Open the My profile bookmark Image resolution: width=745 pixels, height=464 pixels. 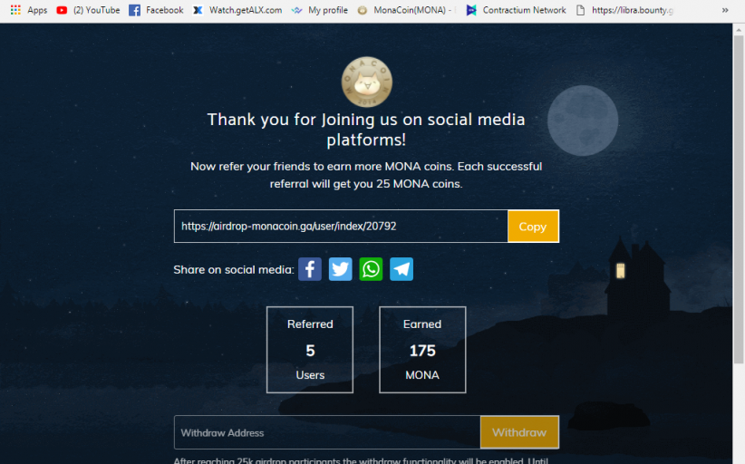point(320,10)
